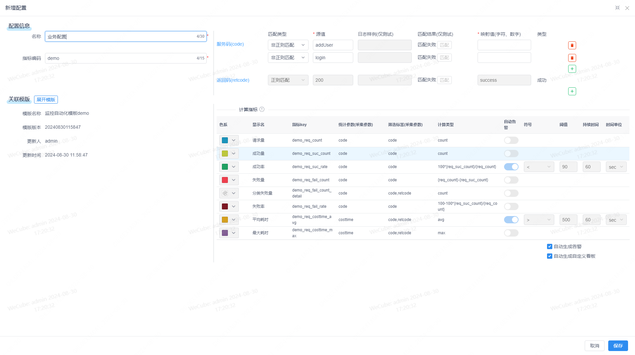Delete the login service code row
Viewport: 635px width, 355px height.
point(572,58)
